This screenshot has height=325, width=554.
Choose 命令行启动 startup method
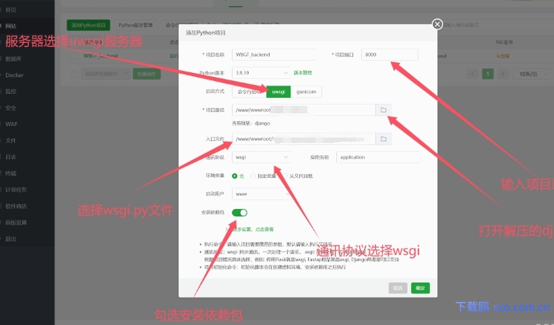(249, 92)
